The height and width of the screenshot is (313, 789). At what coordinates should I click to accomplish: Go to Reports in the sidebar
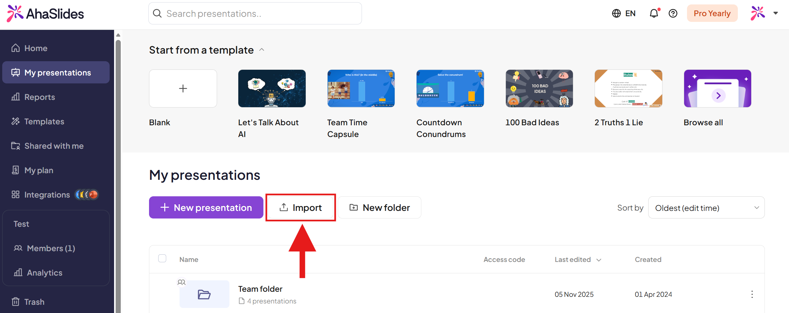pos(39,97)
